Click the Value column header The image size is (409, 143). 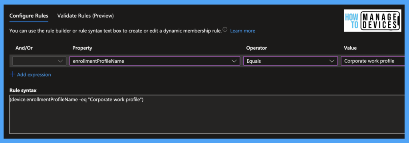pos(350,48)
